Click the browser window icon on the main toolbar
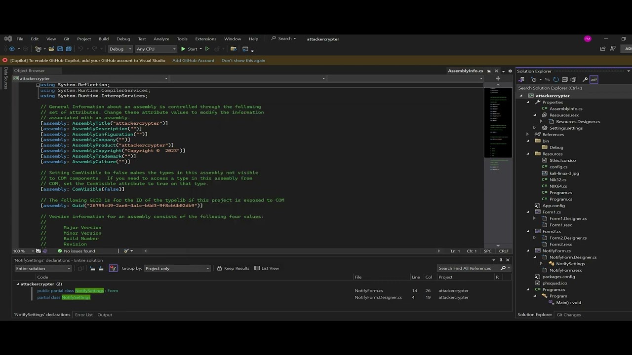 [245, 49]
